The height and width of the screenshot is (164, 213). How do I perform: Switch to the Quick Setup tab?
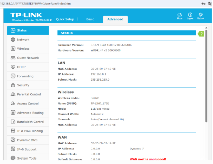tap(65, 19)
